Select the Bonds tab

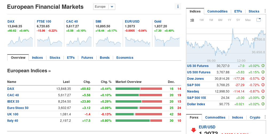(x=105, y=58)
